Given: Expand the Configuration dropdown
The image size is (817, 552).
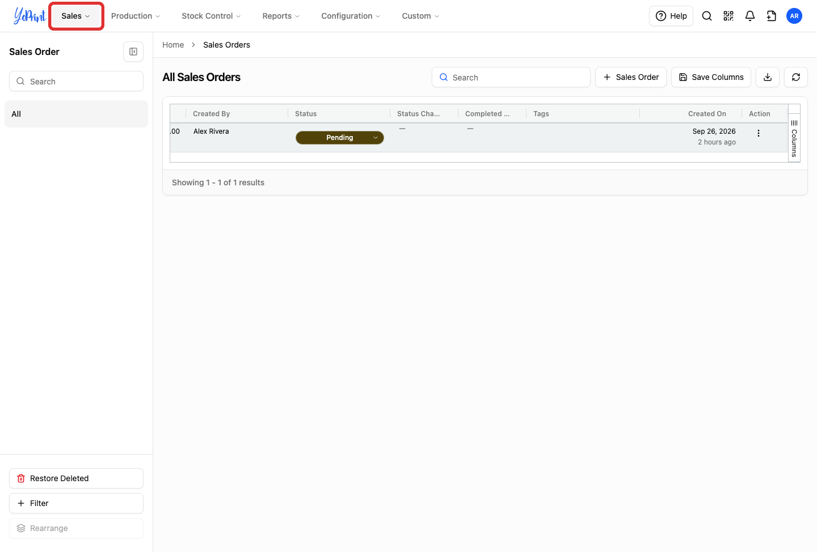Looking at the screenshot, I should [x=351, y=16].
